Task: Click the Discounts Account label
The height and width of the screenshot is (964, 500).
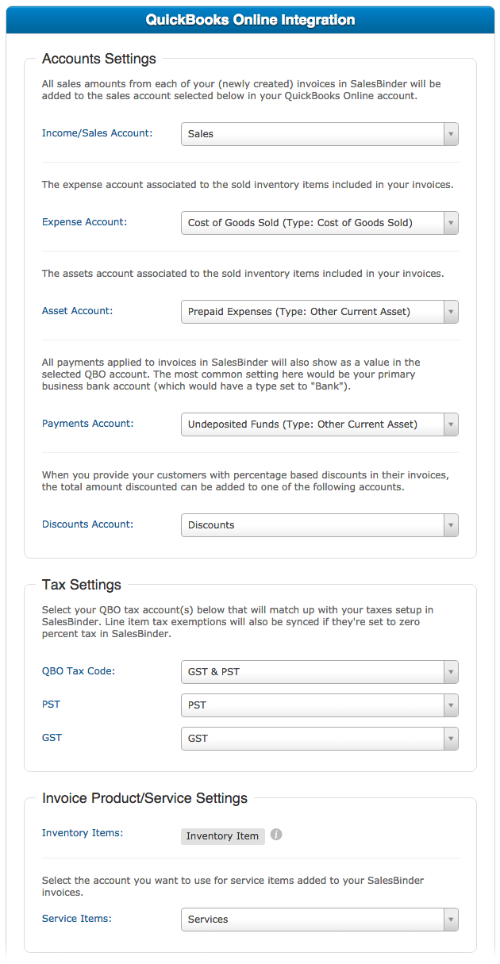Action: tap(87, 524)
